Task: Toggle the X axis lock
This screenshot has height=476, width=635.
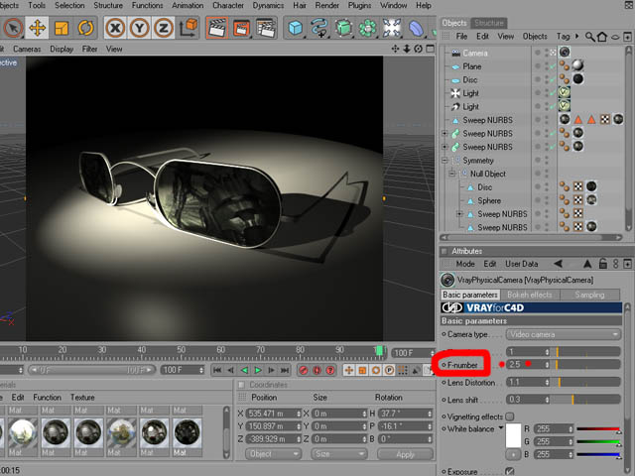Action: 116,28
